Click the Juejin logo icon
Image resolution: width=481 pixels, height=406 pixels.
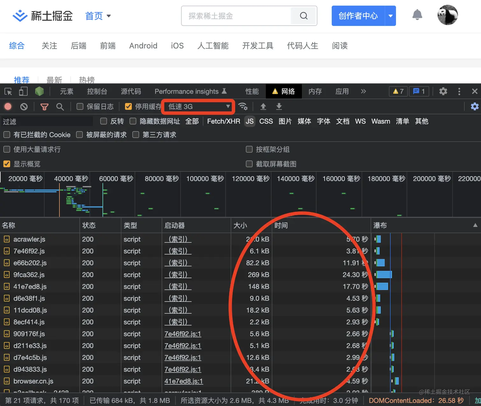point(20,16)
